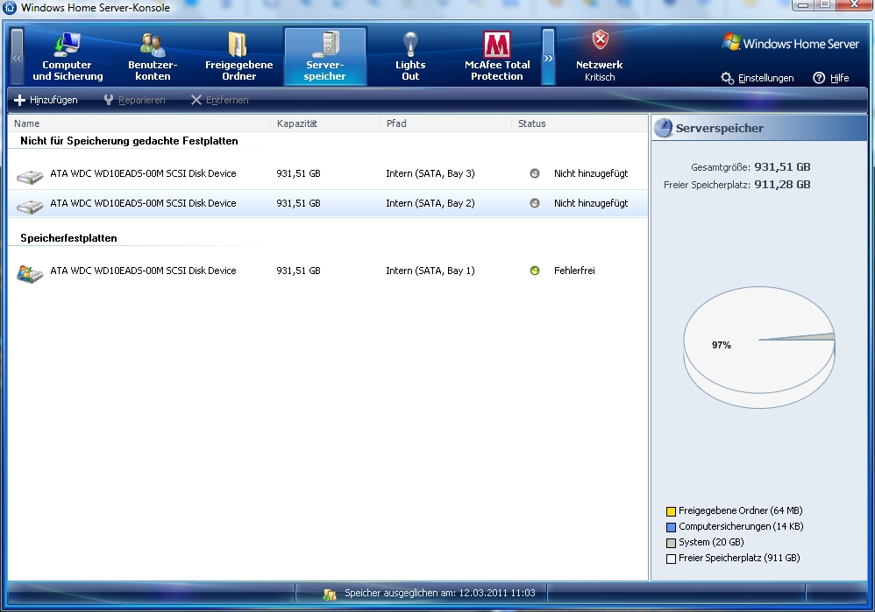Image resolution: width=875 pixels, height=612 pixels.
Task: Select the disk name in the Bay 3 row
Action: pos(143,173)
